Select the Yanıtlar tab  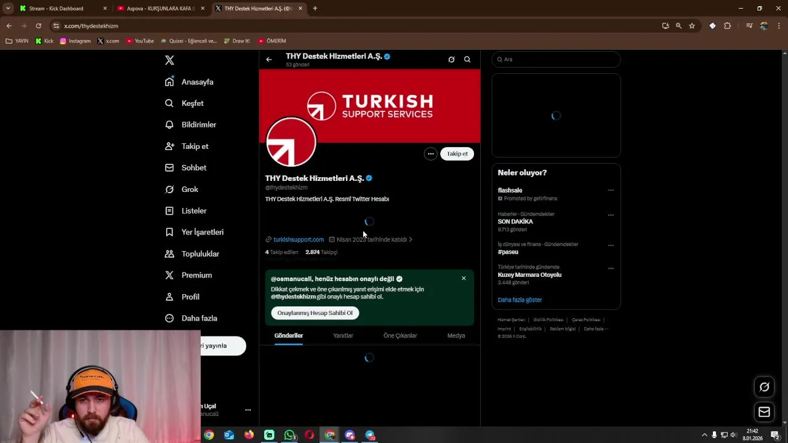(343, 336)
